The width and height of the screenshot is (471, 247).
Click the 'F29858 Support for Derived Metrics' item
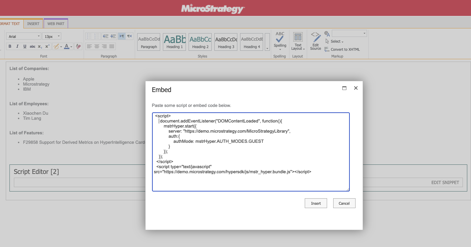84,142
